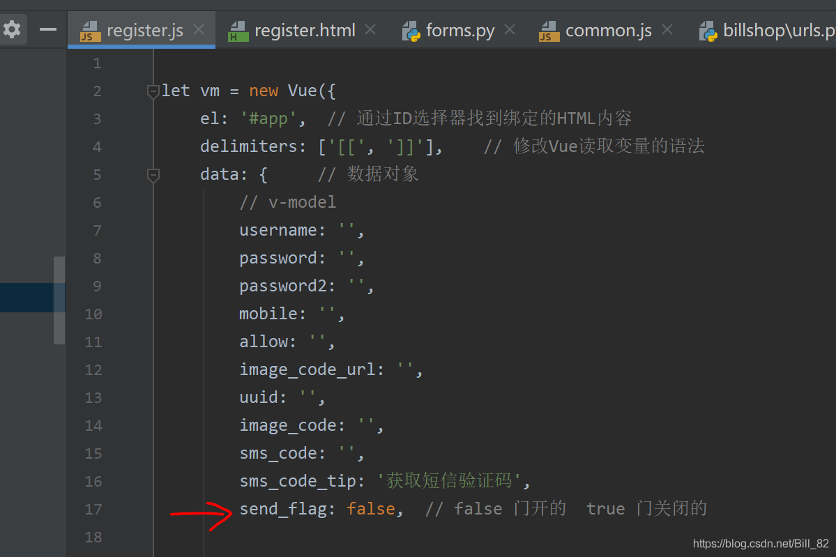Collapse the code fold at line 2
Image resolution: width=836 pixels, height=557 pixels.
[x=153, y=92]
